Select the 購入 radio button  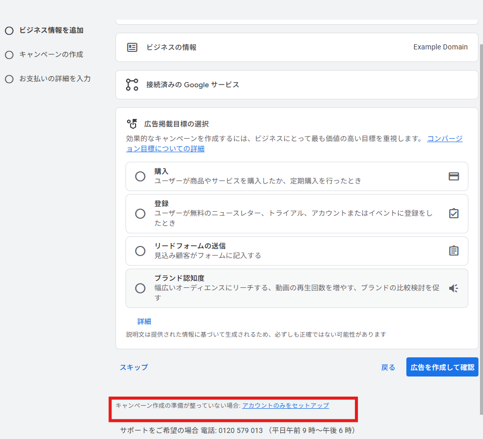tap(140, 176)
